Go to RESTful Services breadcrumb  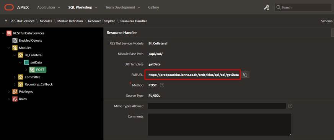click(x=22, y=21)
